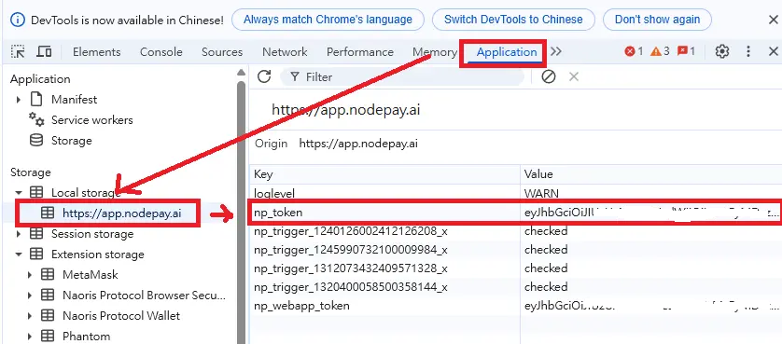Switch to the Console tab
Viewport: 782px width, 344px height.
(x=161, y=52)
